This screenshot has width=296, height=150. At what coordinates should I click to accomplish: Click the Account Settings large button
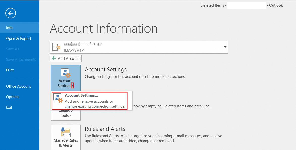point(65,78)
